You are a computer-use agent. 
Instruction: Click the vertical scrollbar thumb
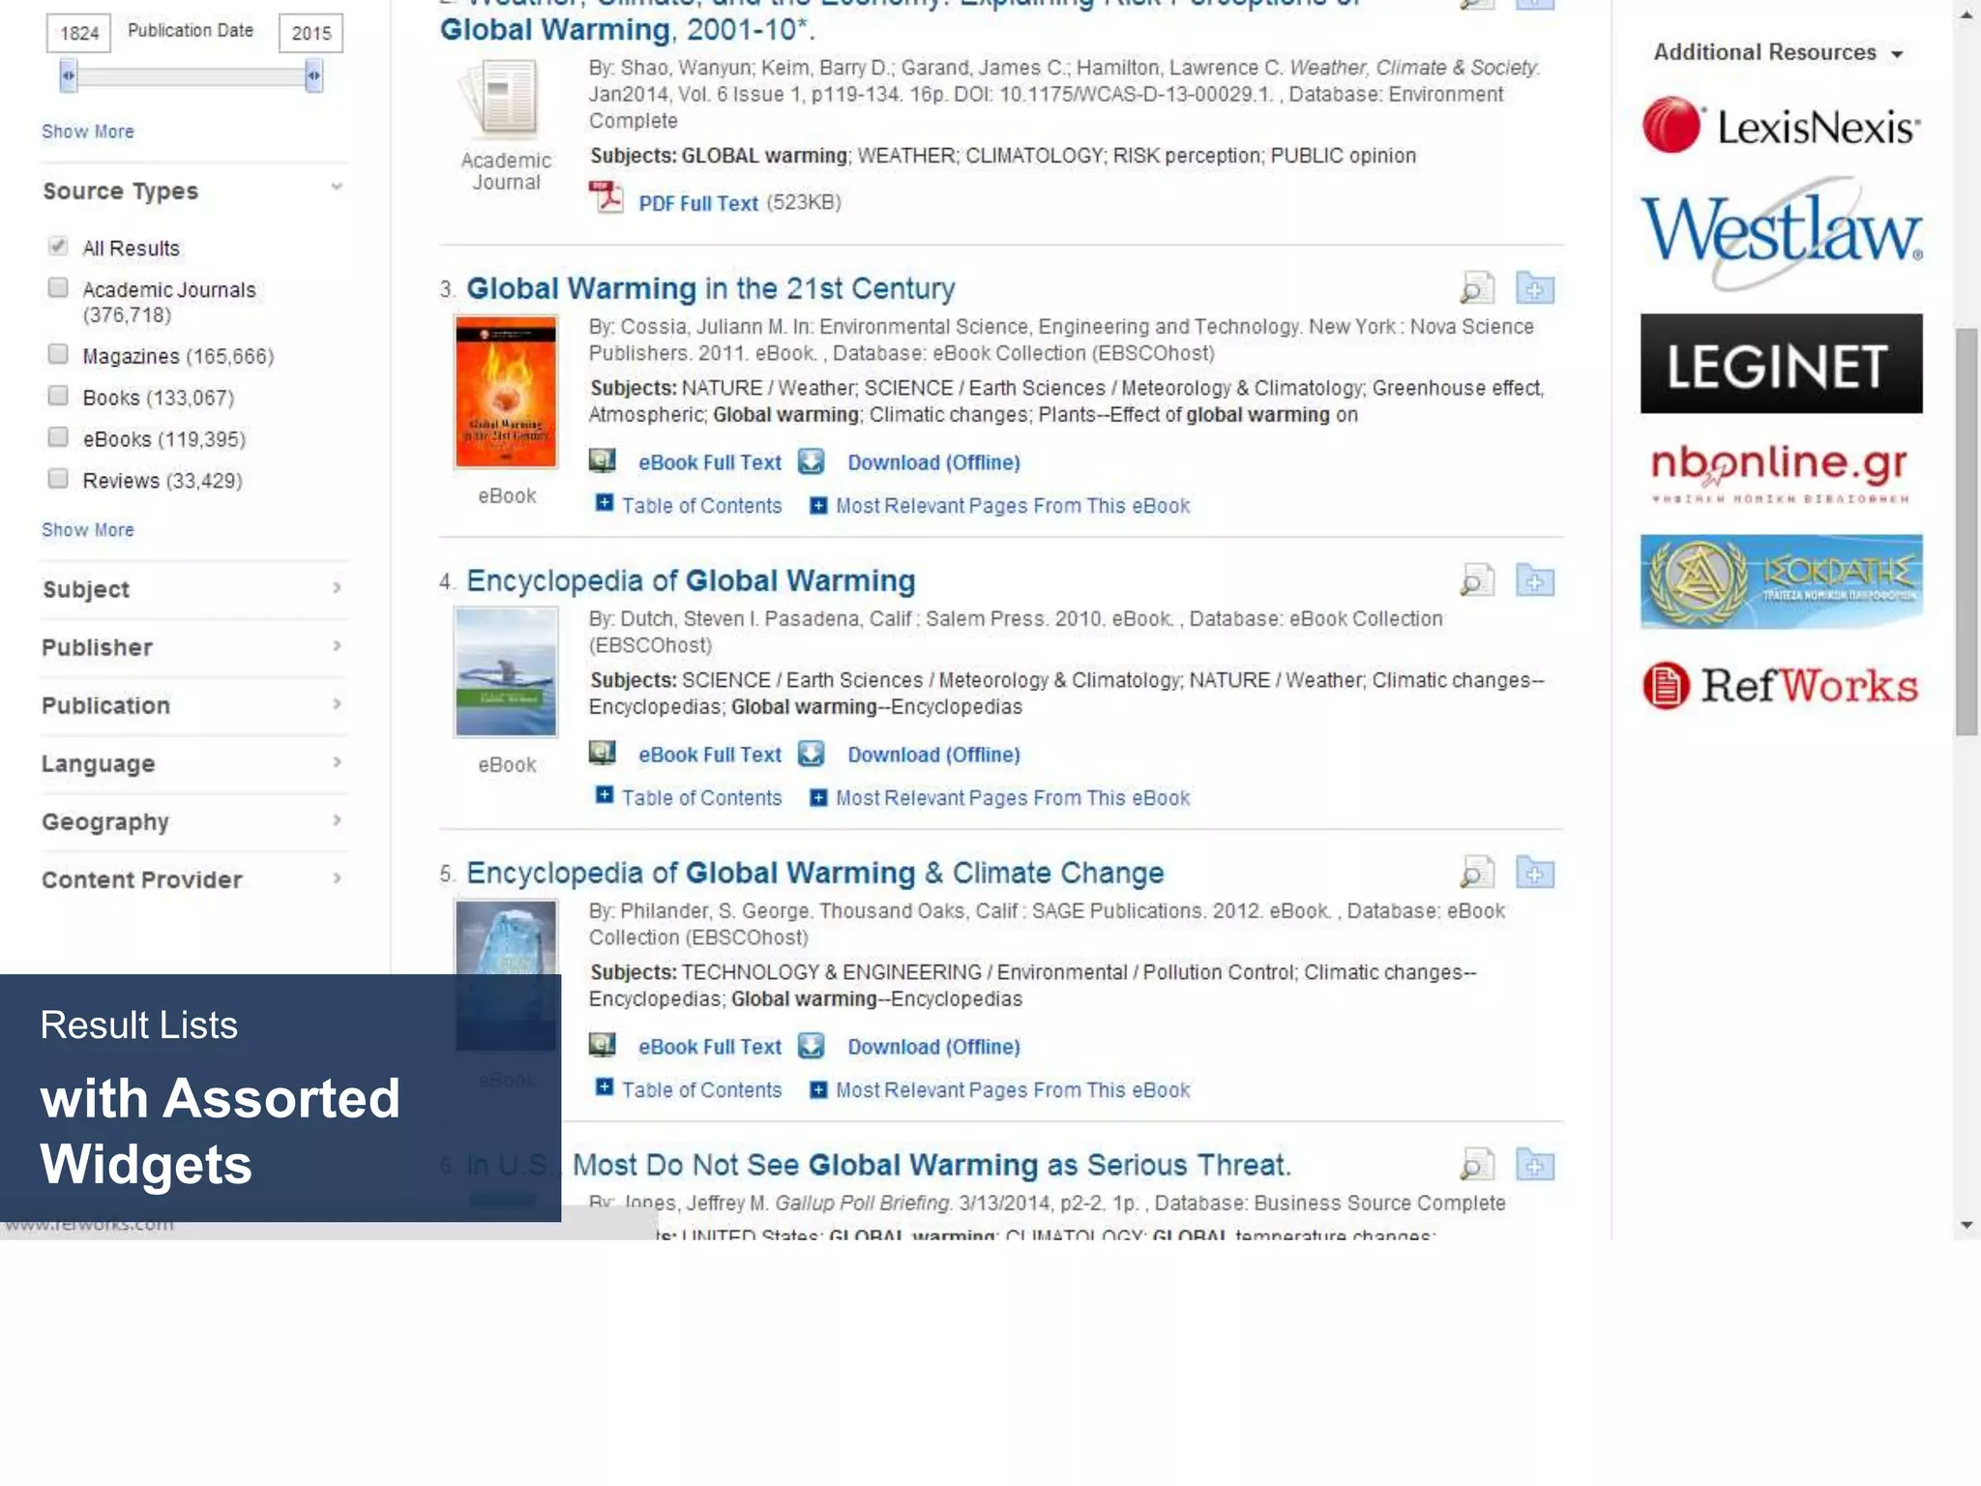tap(1966, 532)
